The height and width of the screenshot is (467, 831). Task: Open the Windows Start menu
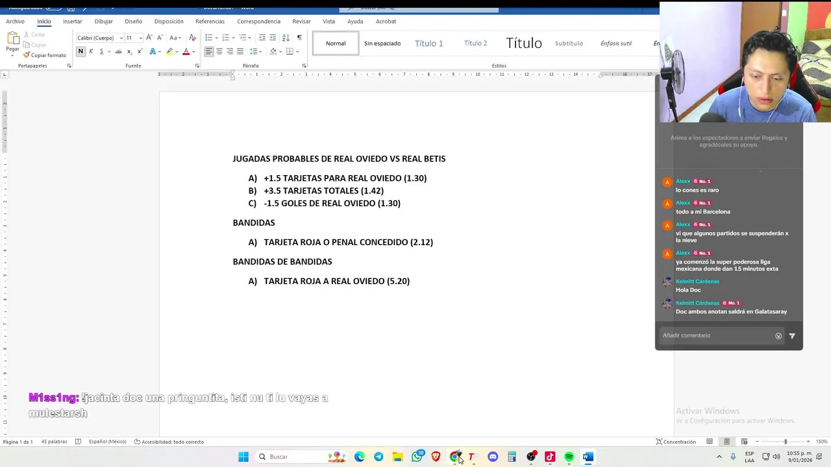click(243, 457)
